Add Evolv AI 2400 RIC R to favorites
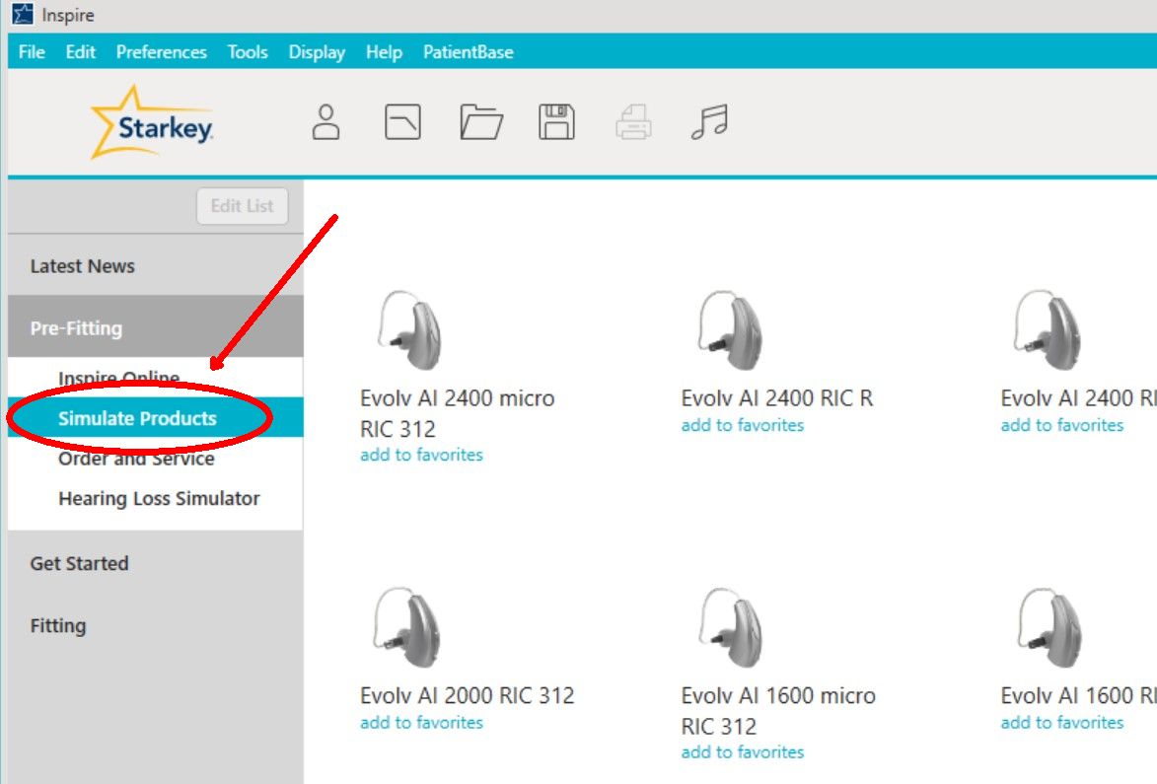1157x784 pixels. click(743, 426)
